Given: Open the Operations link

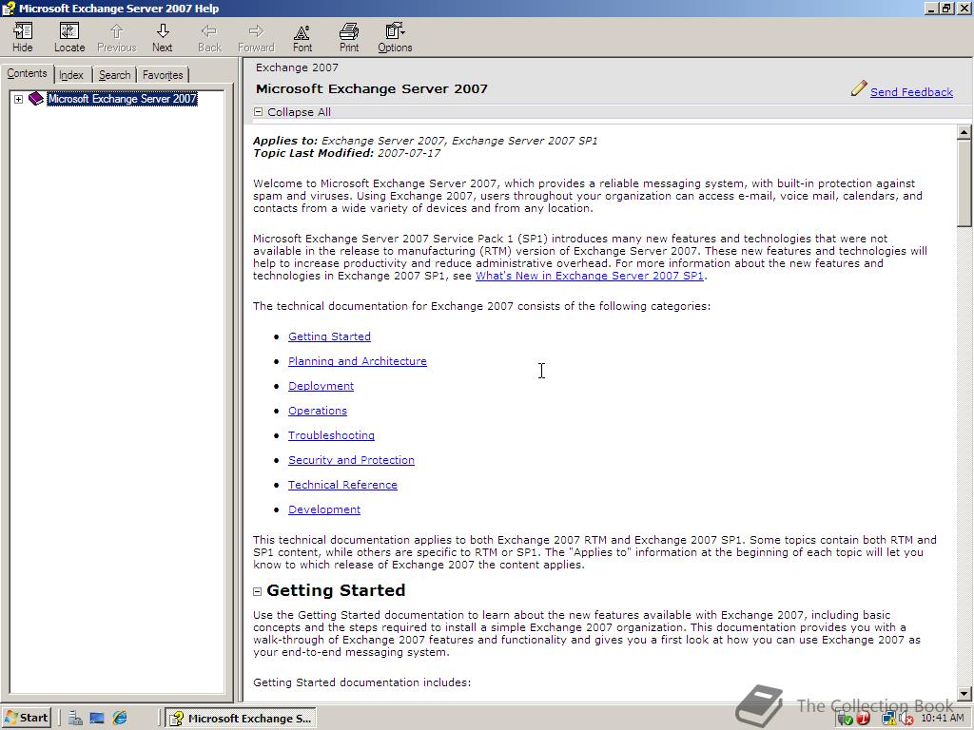Looking at the screenshot, I should pyautogui.click(x=318, y=411).
